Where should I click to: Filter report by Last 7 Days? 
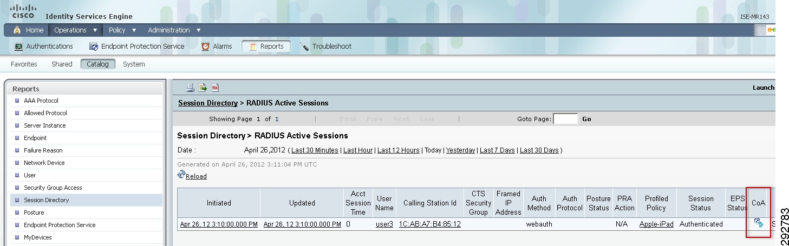(x=497, y=150)
